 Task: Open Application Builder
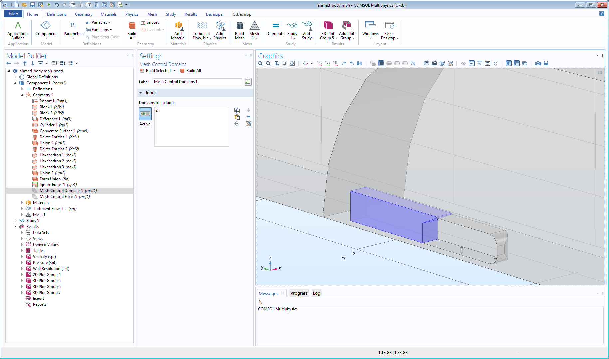coord(18,30)
